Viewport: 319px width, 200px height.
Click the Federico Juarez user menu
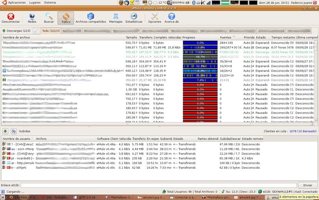click(302, 3)
